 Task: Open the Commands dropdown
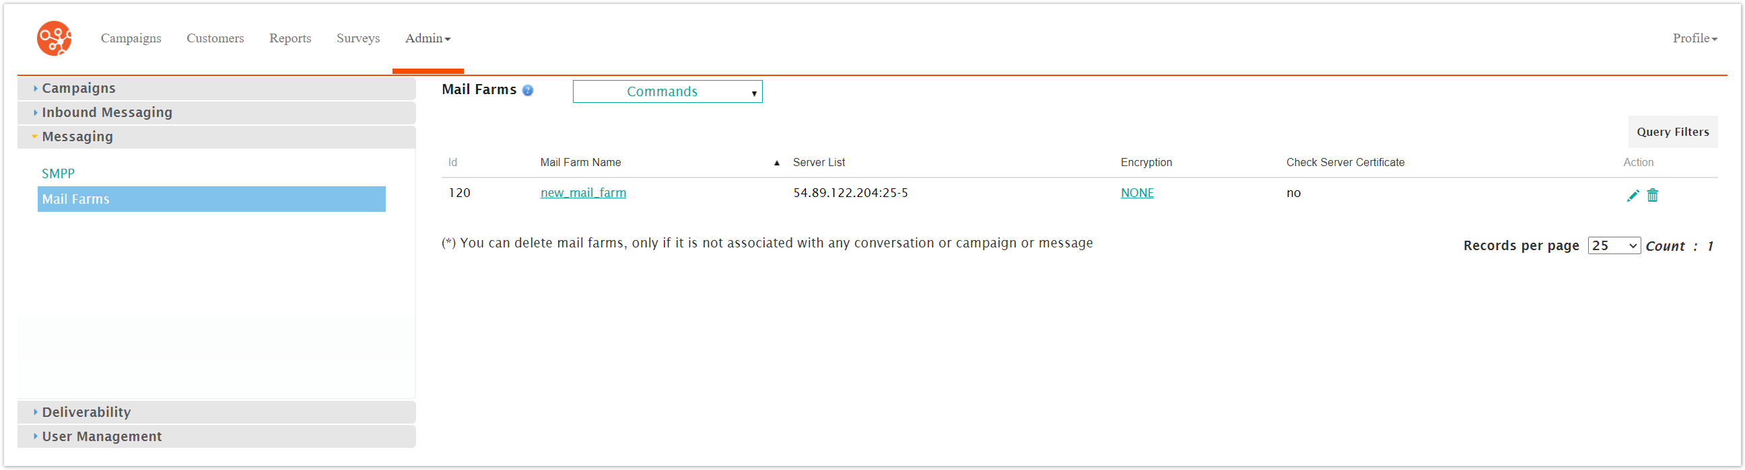[666, 91]
